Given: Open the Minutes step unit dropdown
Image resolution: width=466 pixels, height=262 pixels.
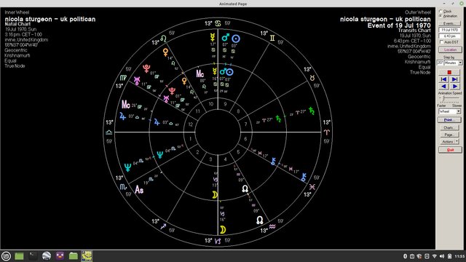Looking at the screenshot, I should click(460, 63).
